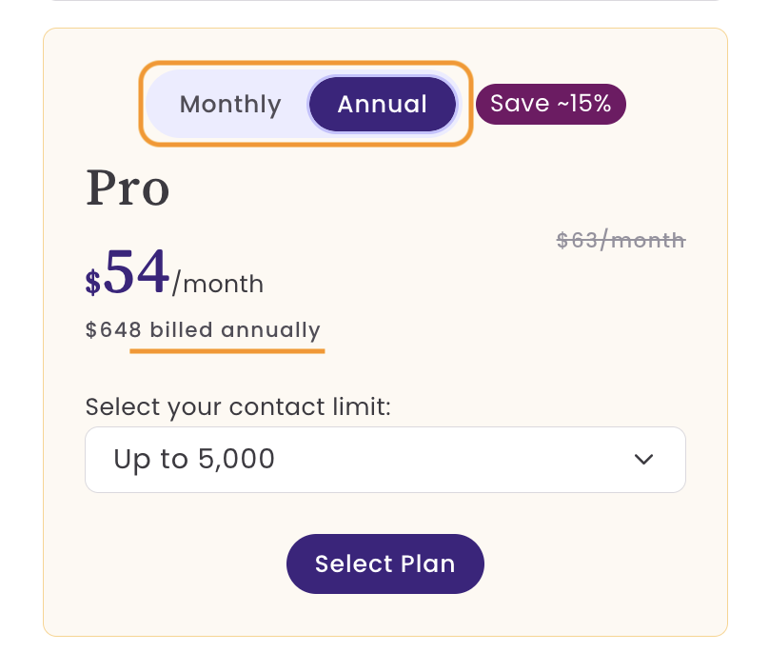Click the purple dollar sign before 54

tap(93, 282)
